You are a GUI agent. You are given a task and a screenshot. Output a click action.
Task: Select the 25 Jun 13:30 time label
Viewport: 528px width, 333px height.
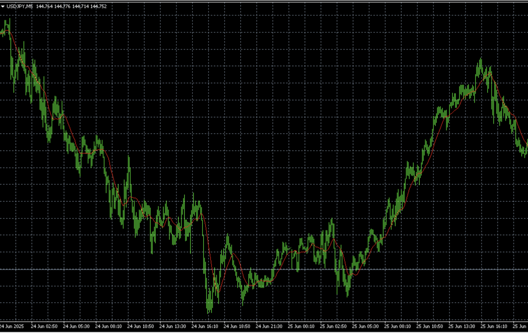[x=461, y=326]
